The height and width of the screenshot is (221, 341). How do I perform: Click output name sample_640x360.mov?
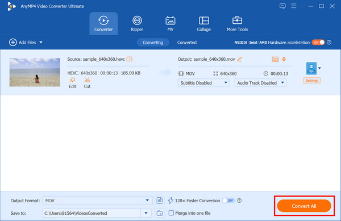pyautogui.click(x=214, y=59)
